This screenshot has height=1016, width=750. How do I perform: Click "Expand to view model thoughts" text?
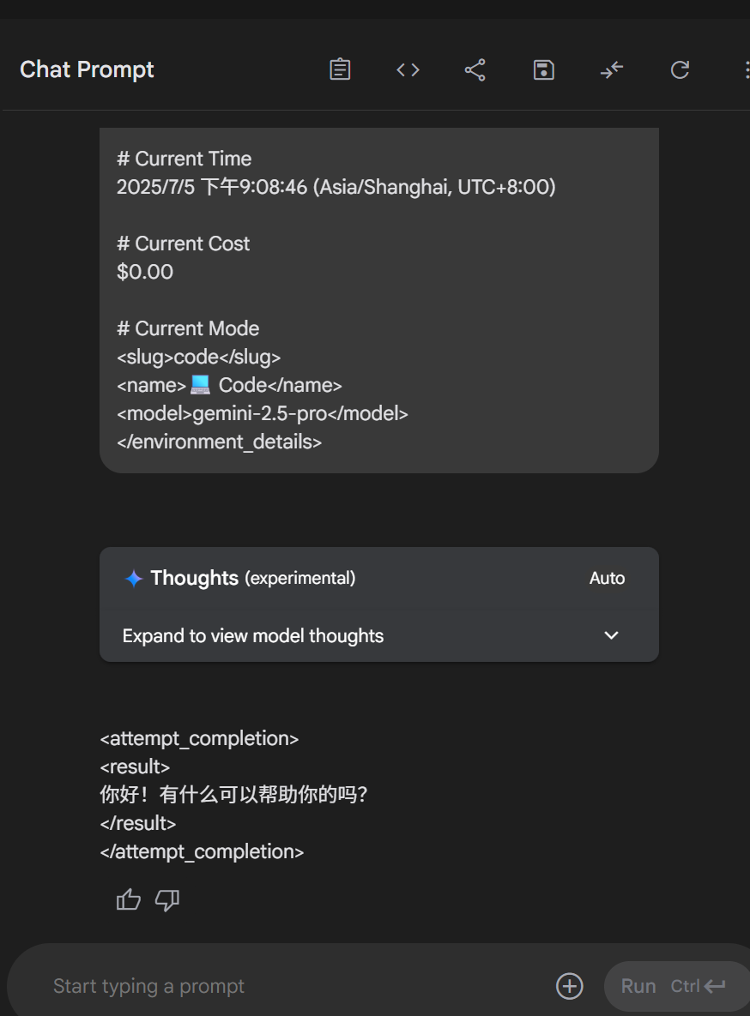pos(253,635)
